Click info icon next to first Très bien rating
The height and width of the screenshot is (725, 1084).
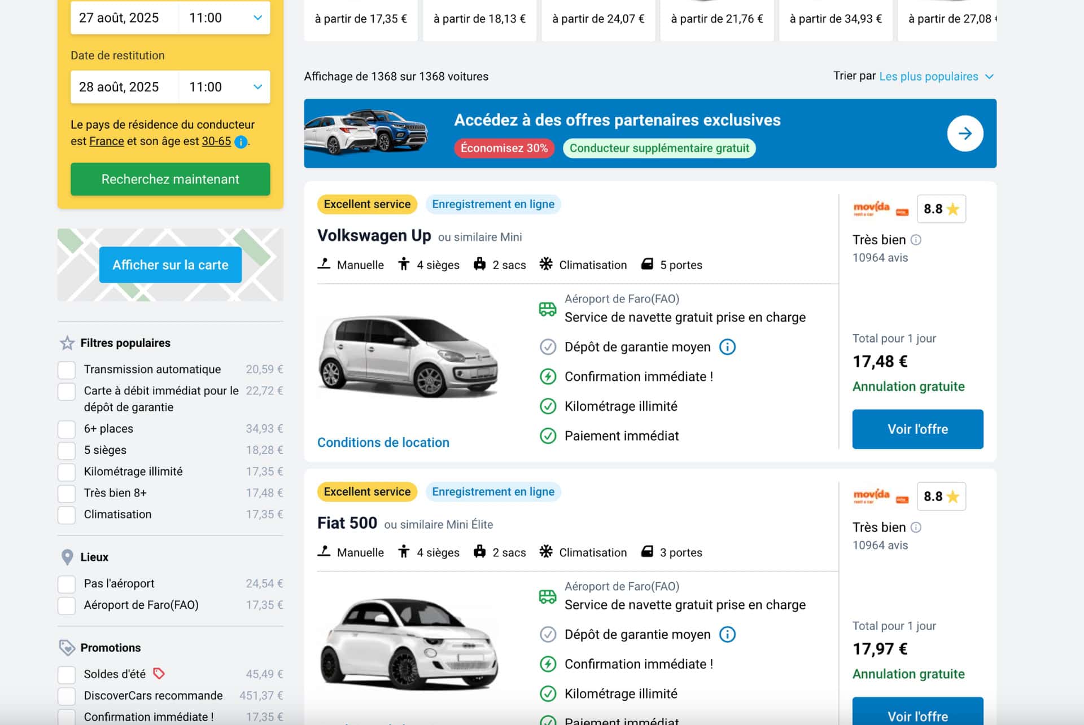coord(916,240)
